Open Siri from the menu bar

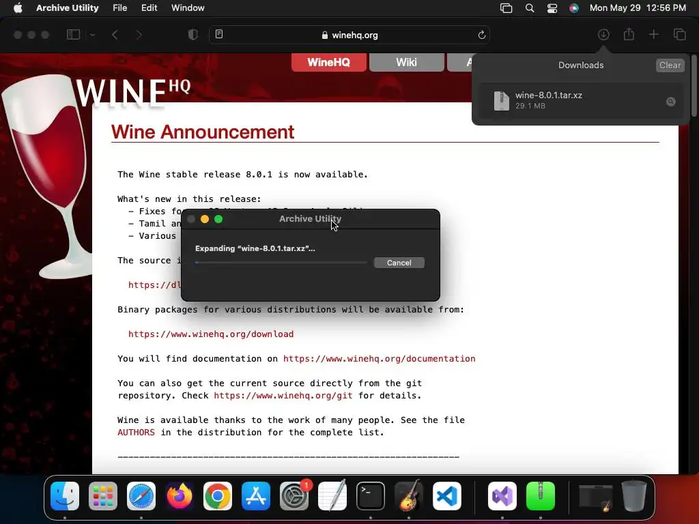click(x=573, y=8)
